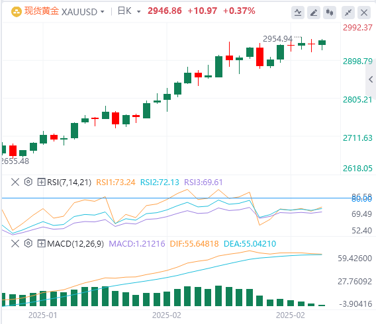This screenshot has width=376, height=324.
Task: Open the indicator line chart tool
Action: (x=298, y=12)
